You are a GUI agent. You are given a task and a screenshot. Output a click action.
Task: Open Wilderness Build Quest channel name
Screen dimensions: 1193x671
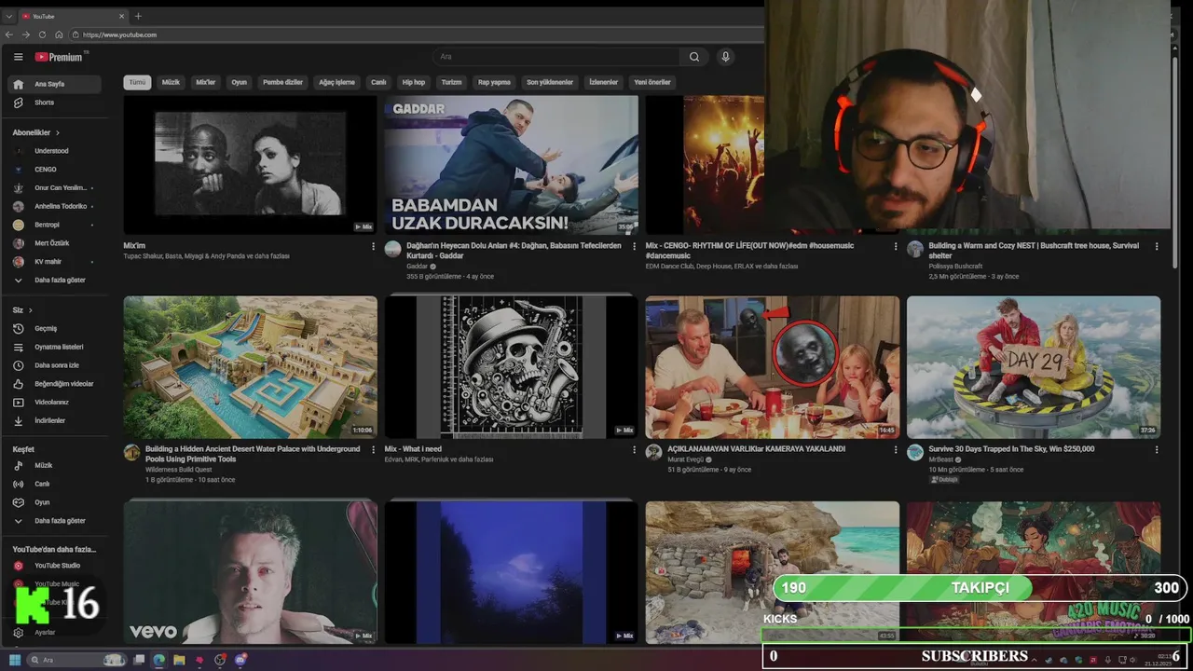point(179,470)
